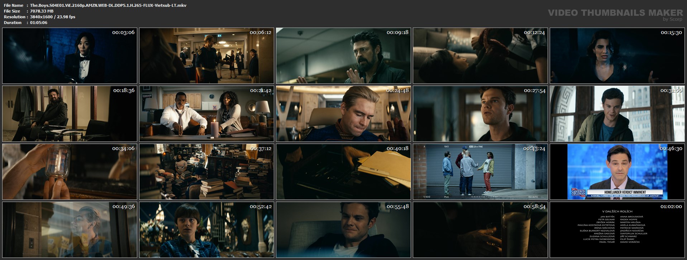
Task: Open the thumbnail at 00:03:06
Action: [x=70, y=56]
